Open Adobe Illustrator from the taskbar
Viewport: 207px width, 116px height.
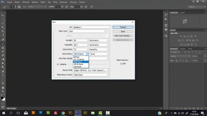71,113
